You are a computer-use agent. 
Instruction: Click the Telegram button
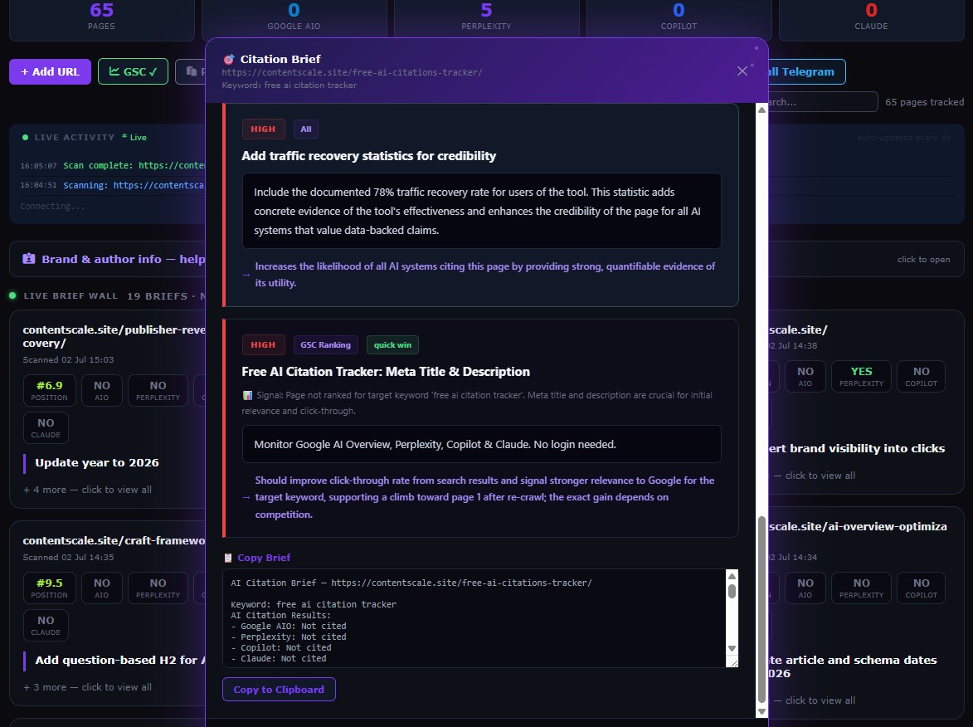click(x=806, y=71)
